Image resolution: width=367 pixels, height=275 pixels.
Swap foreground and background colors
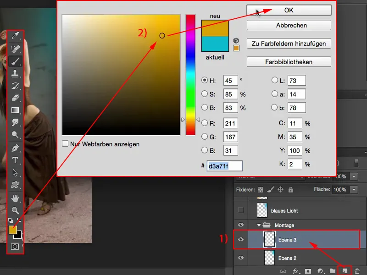(19, 220)
